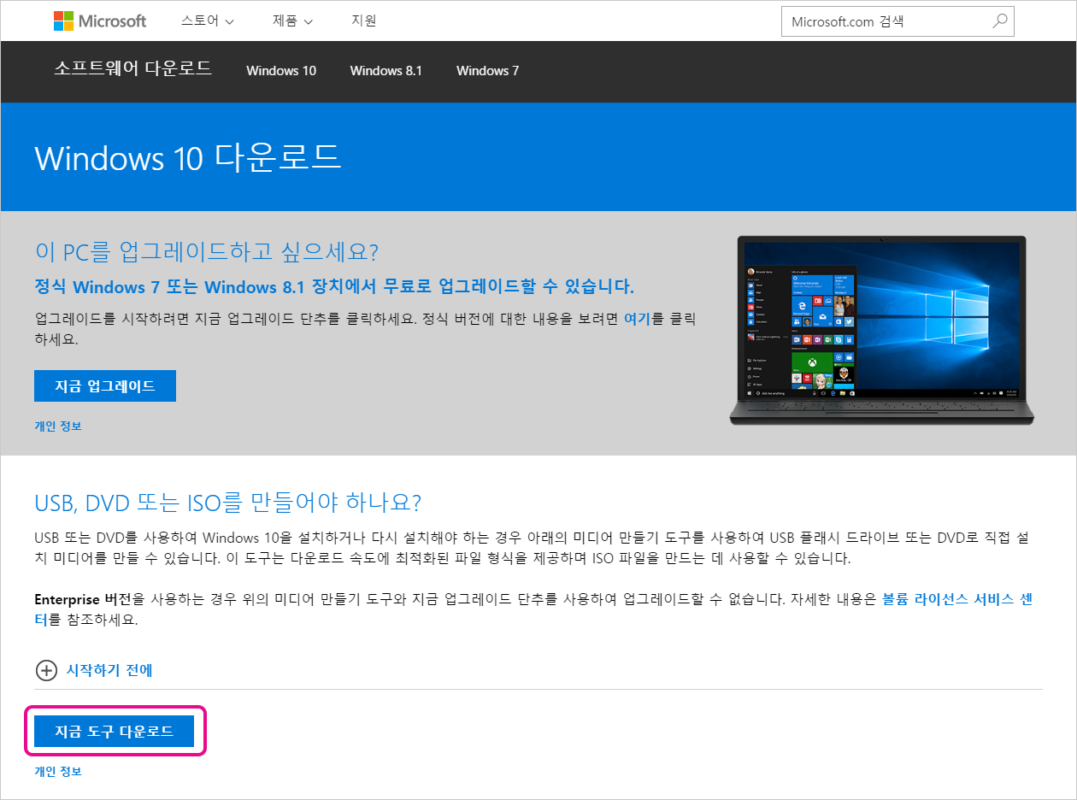Screen dimensions: 1077x800
Task: Click the USB, DVD 또는 ISO heading
Action: (x=228, y=502)
